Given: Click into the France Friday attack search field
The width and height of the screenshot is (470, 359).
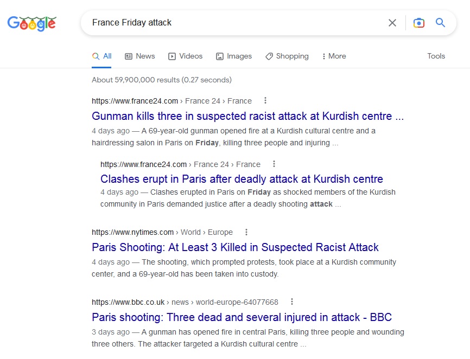Looking at the screenshot, I should [x=234, y=23].
